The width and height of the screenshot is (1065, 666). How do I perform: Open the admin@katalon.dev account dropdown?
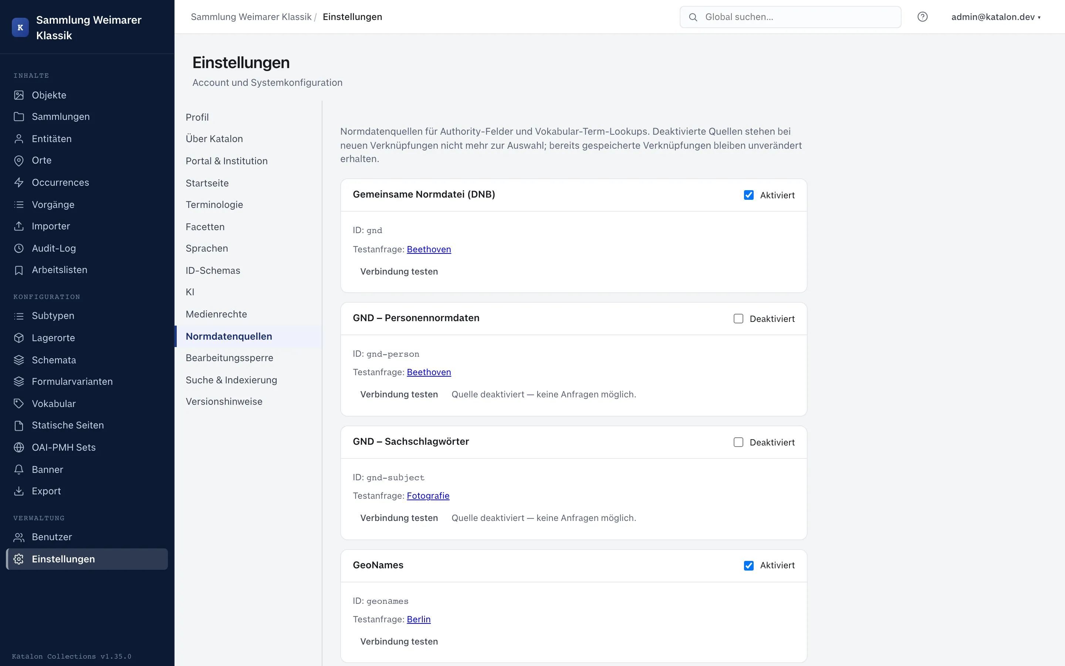point(996,17)
